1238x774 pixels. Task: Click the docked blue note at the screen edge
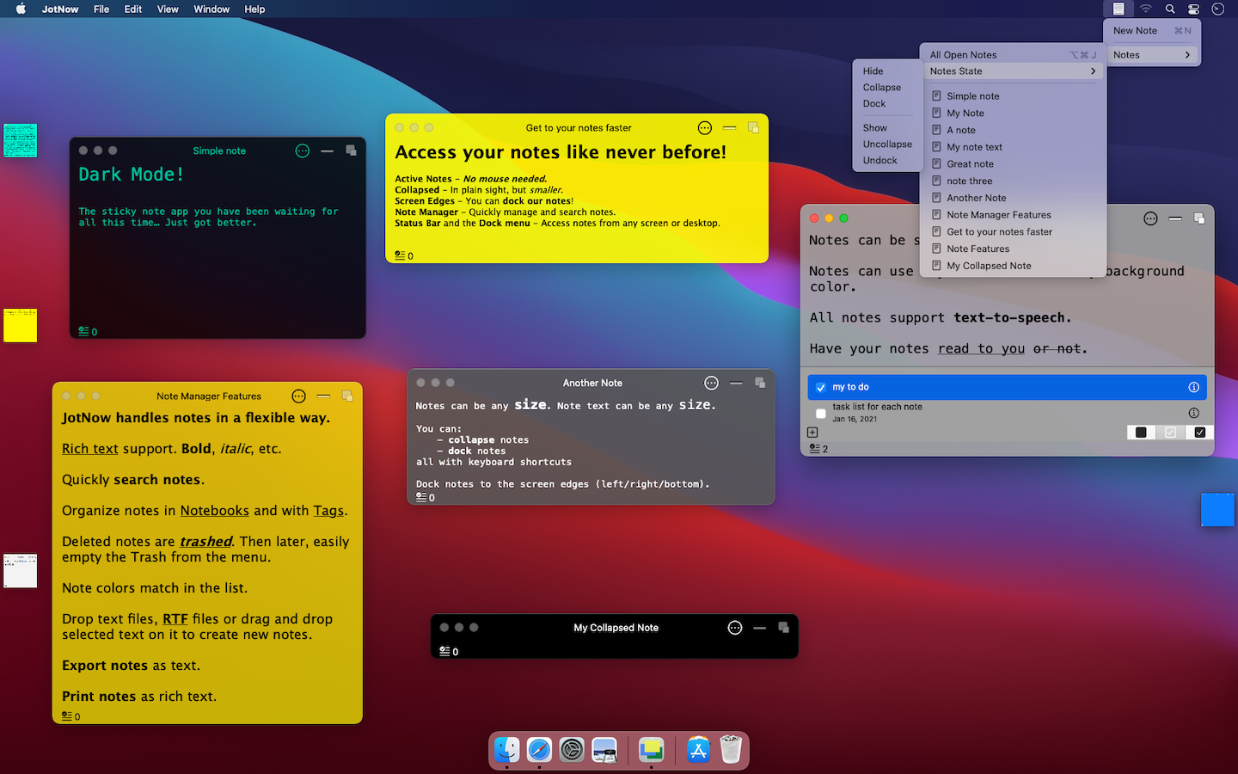(1217, 509)
